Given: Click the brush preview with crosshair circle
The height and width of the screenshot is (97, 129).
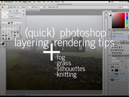Looking at the screenshot, I should point(5,15).
